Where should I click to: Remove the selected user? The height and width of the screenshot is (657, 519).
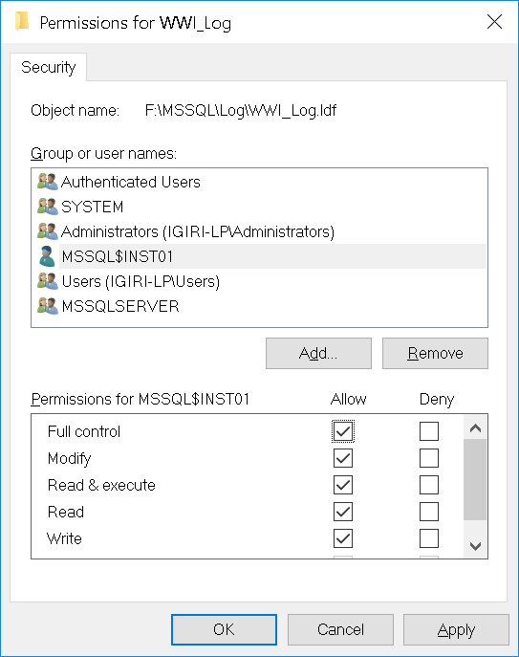coord(435,353)
